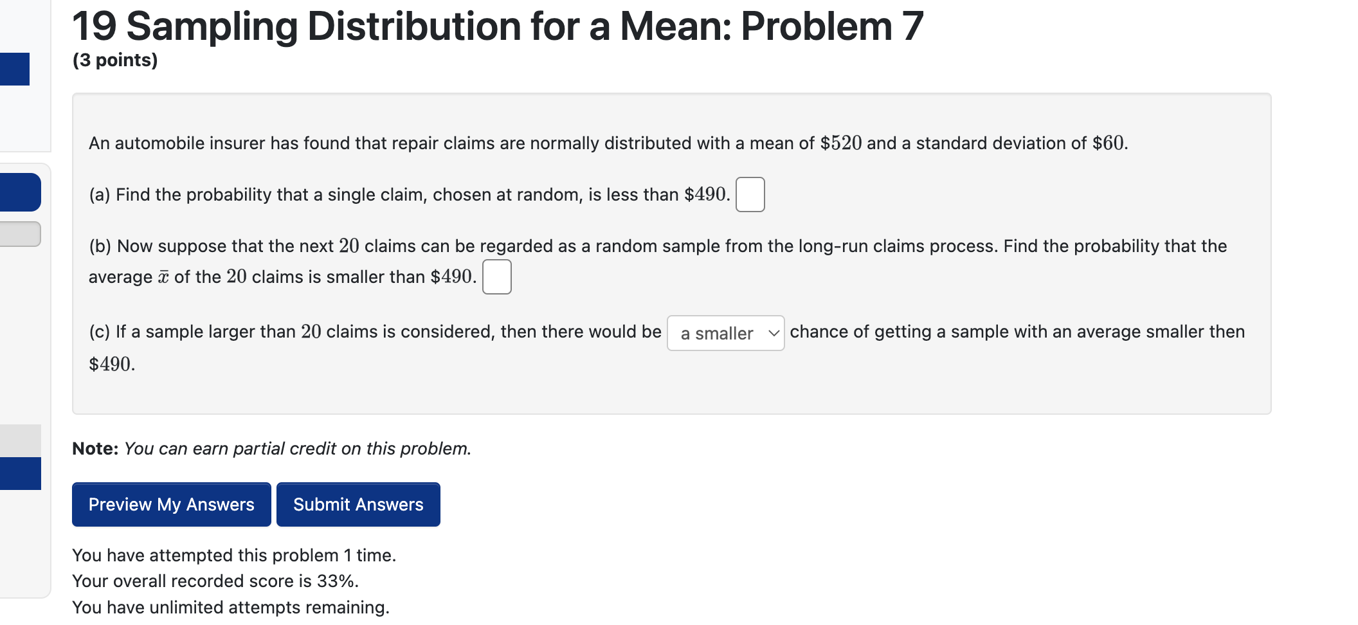Click the answer box for part (a)
1358x625 pixels.
(750, 194)
